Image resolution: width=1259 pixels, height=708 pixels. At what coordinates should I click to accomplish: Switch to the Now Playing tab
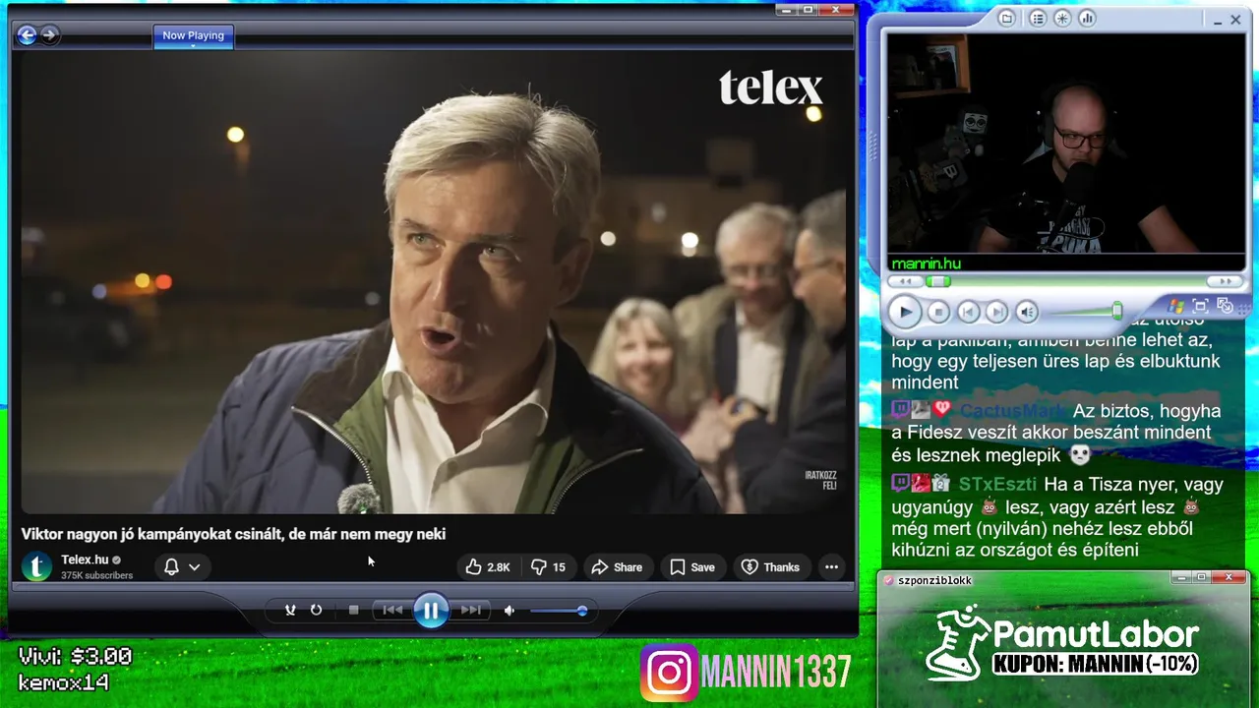(x=193, y=36)
